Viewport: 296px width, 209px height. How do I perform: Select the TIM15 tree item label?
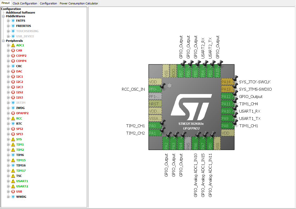click(21, 160)
